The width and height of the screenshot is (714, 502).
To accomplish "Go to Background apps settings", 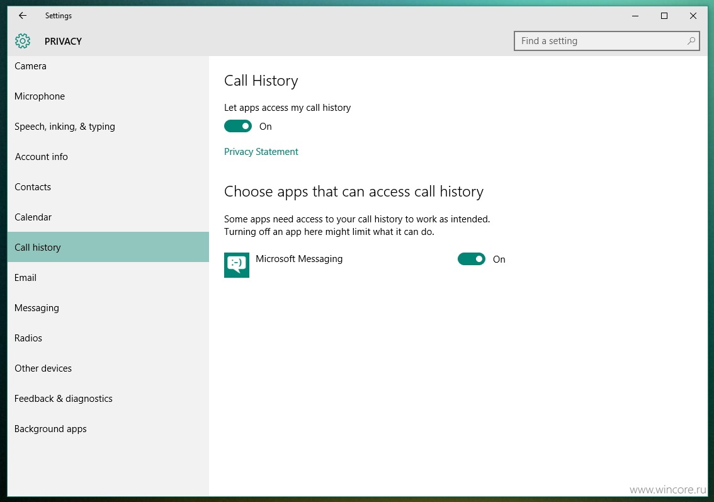I will 108,429.
